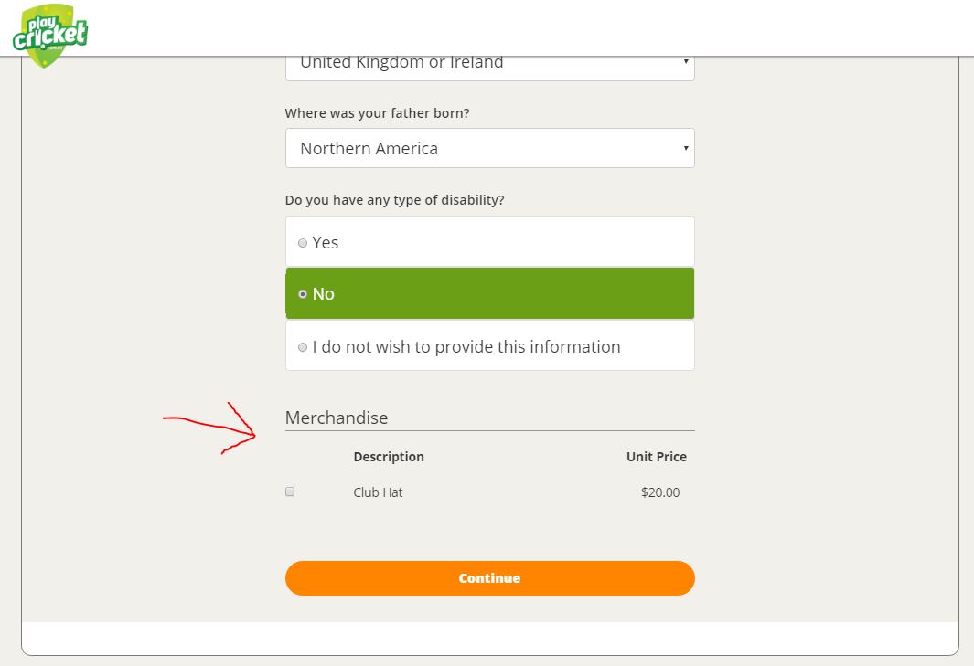Select the "Yes" disability radio button
974x666 pixels.
tap(303, 243)
